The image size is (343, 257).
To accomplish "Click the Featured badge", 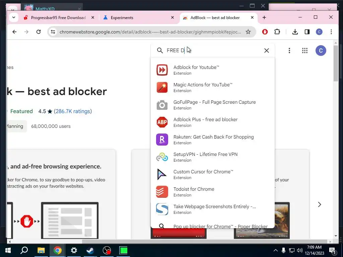I will (x=21, y=111).
